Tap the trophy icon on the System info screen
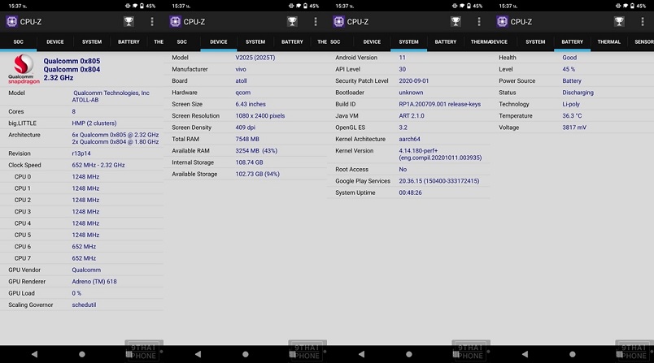654x363 pixels. [x=456, y=22]
